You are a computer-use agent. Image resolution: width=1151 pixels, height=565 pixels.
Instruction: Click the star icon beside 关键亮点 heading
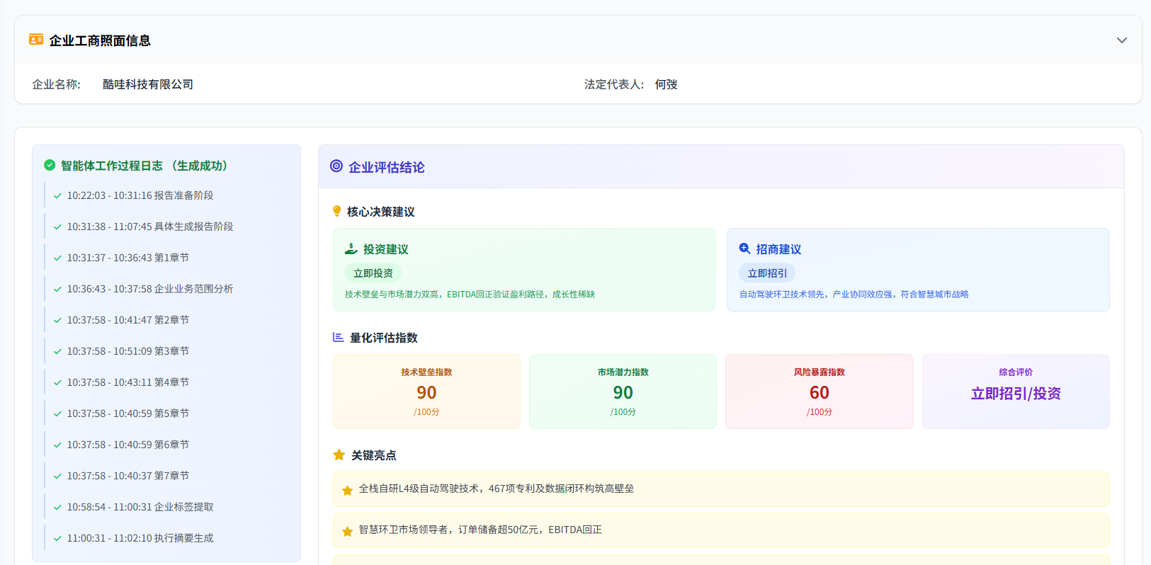point(339,455)
